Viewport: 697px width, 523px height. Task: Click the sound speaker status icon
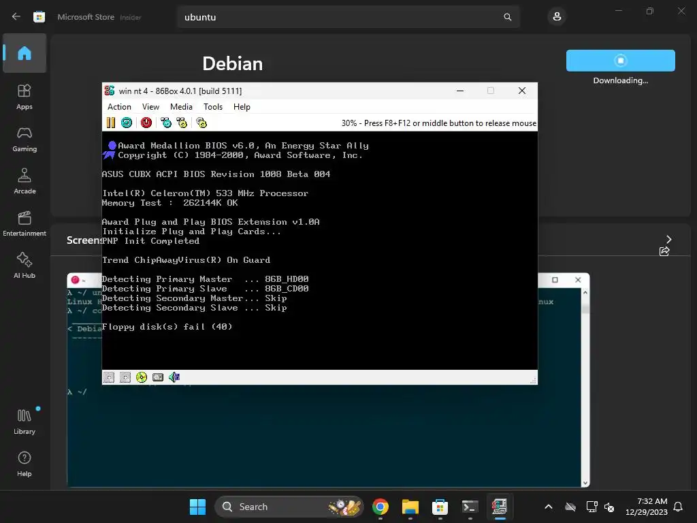[x=174, y=377]
